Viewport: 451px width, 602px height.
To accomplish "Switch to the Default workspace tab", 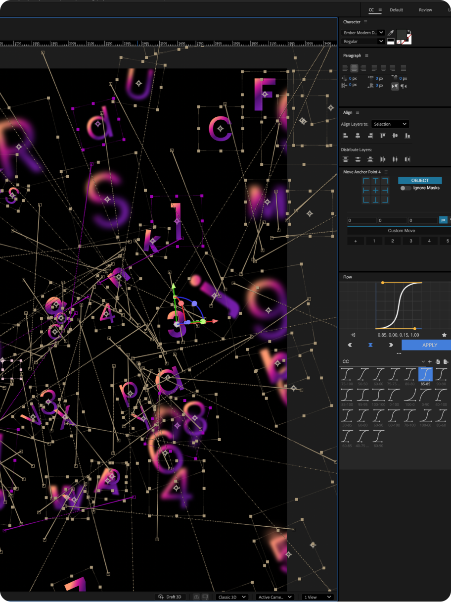I will pyautogui.click(x=396, y=10).
